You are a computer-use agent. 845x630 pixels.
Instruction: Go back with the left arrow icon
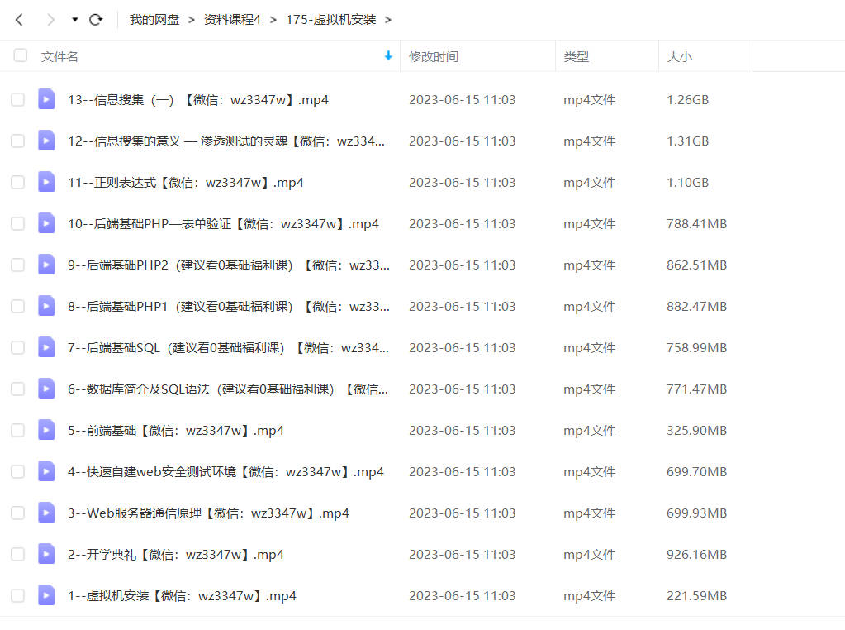pyautogui.click(x=19, y=20)
